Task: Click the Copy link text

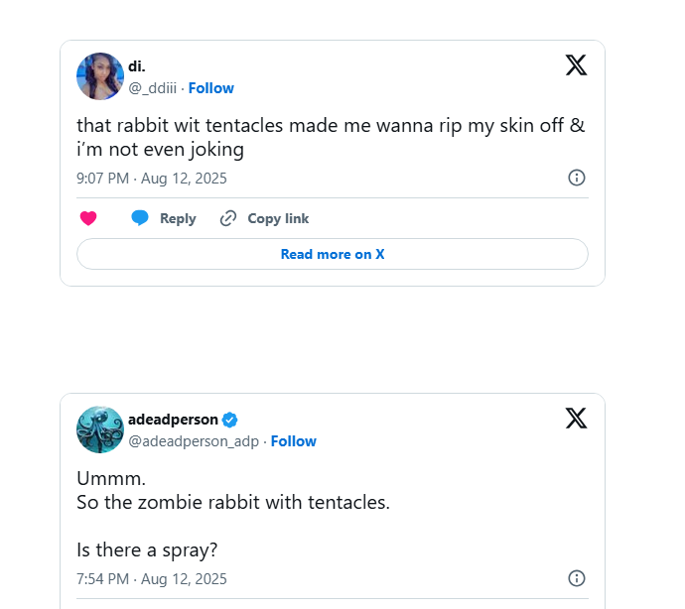Action: [278, 218]
